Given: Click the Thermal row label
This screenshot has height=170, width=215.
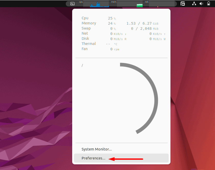Looking at the screenshot, I should tap(89, 44).
